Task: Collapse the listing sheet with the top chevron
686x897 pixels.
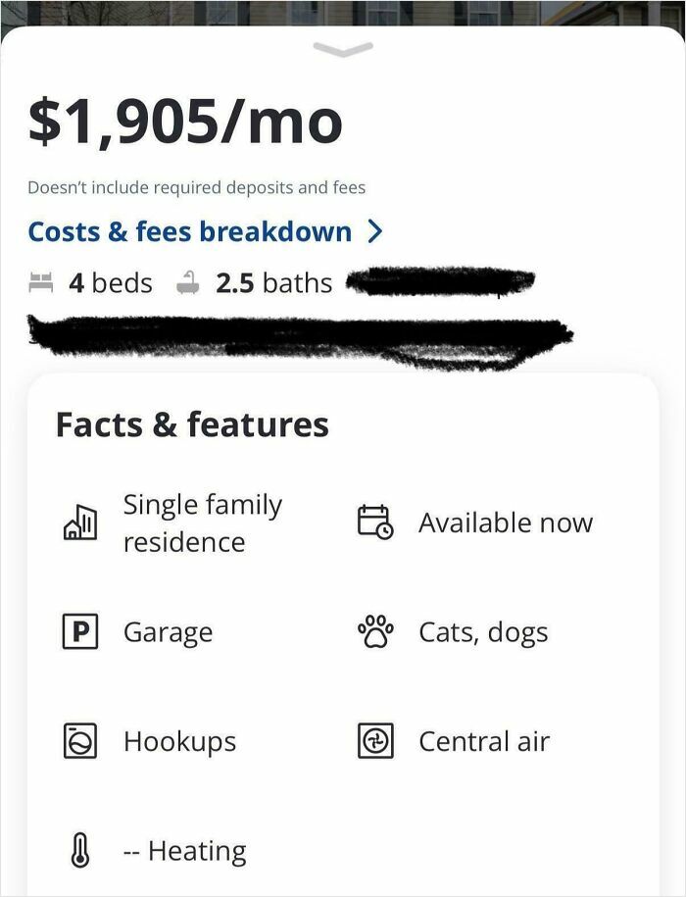Action: [x=343, y=47]
